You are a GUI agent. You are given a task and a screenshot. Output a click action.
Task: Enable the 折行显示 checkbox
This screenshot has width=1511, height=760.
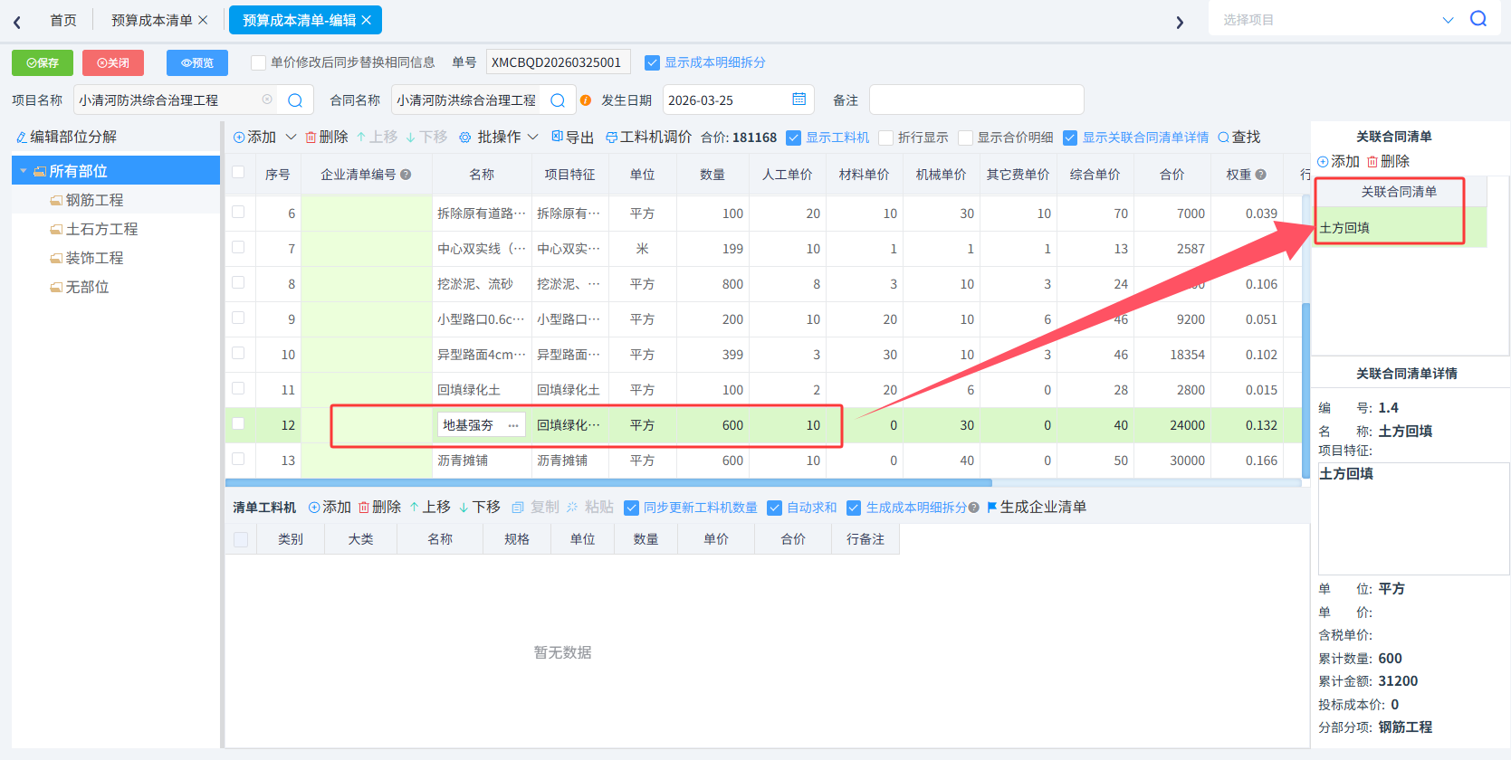pos(885,138)
